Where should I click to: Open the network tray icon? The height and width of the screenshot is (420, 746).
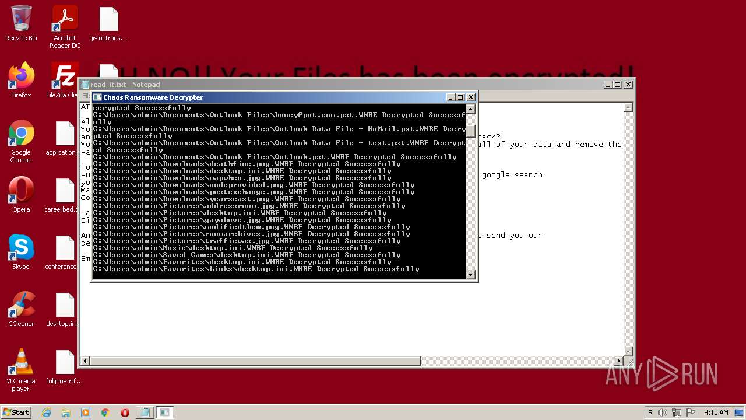676,412
